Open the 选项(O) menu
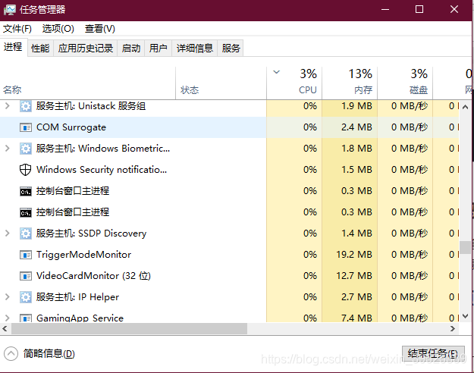 click(x=58, y=29)
